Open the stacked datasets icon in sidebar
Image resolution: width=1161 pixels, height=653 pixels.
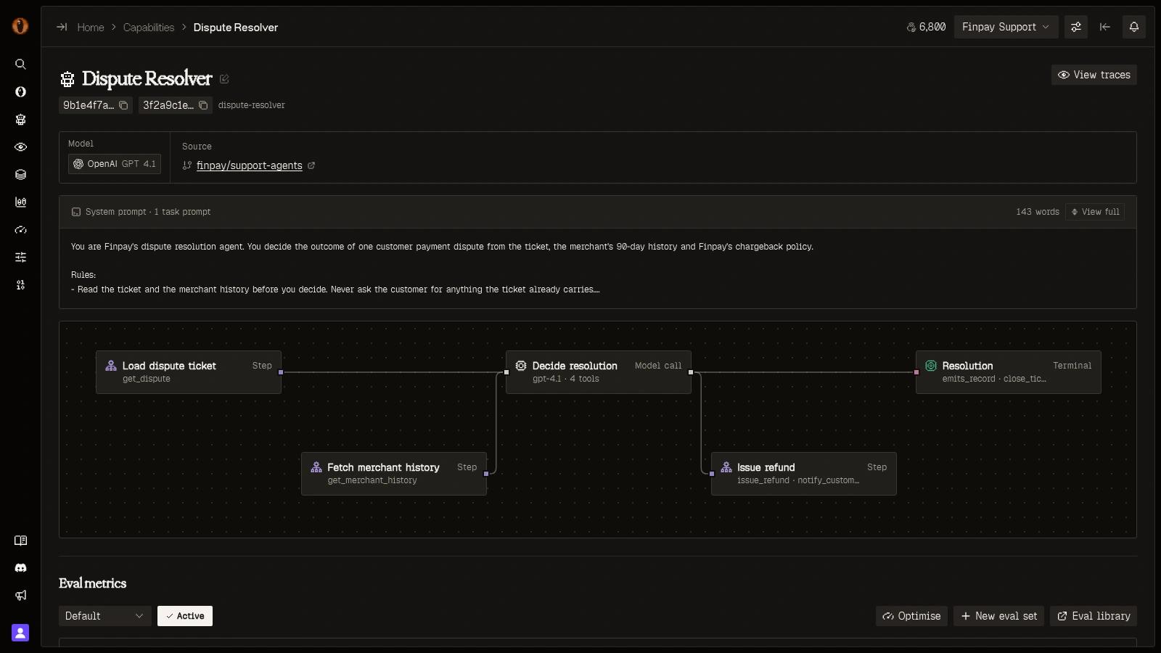pos(20,175)
